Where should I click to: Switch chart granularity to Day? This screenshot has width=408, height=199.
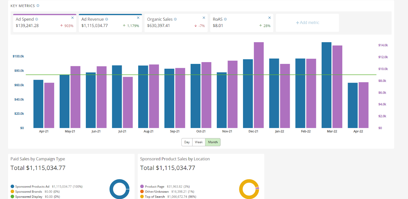pos(187,142)
